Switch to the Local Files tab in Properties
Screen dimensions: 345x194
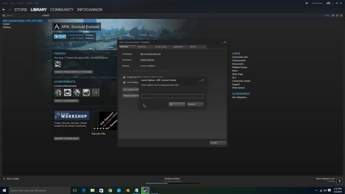point(162,47)
